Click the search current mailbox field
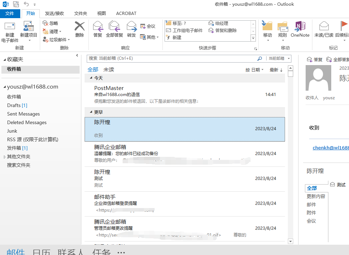Image resolution: width=349 pixels, height=255 pixels. 171,58
